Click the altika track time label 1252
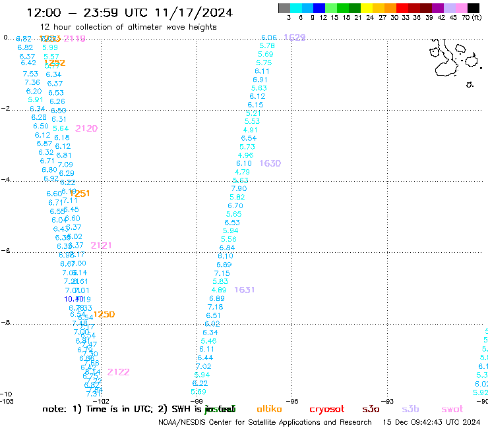 coord(55,63)
